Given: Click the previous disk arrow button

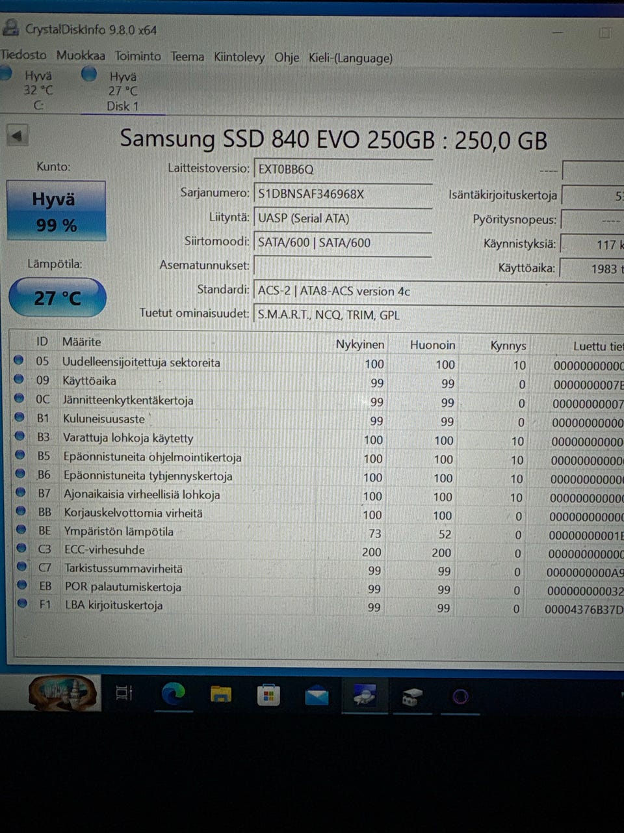Looking at the screenshot, I should (17, 136).
